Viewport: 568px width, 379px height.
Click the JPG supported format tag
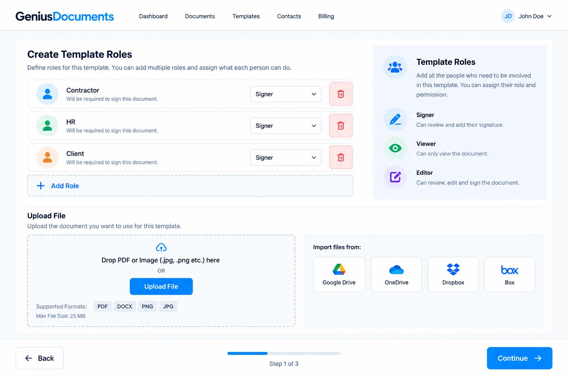[168, 306]
